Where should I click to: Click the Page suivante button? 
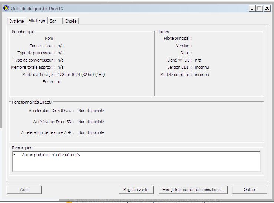tap(136, 190)
